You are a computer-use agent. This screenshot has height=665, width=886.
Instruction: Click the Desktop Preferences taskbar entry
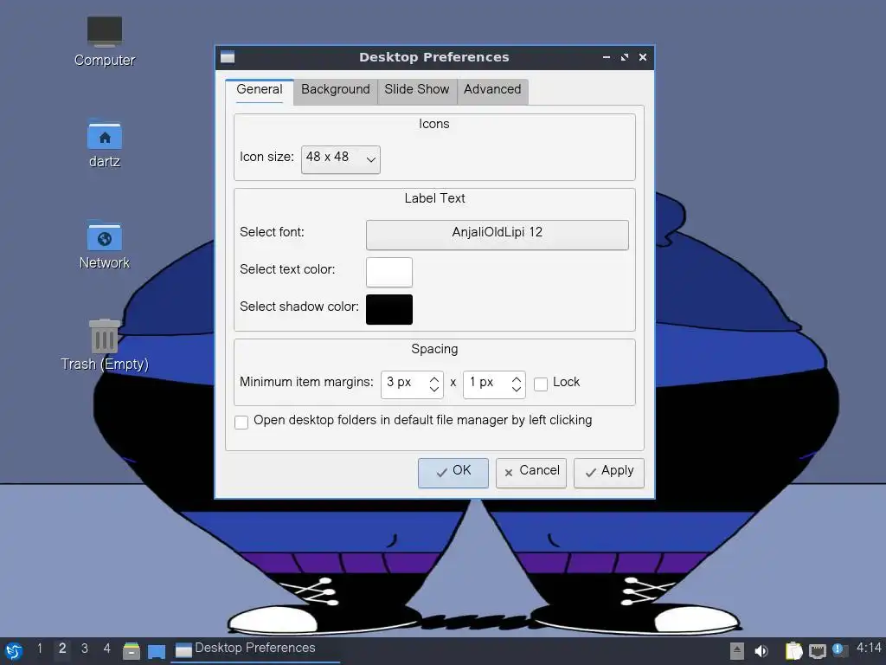tap(255, 649)
